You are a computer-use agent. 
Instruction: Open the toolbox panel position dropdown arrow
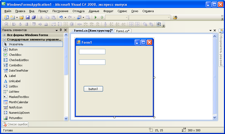tap(57, 30)
